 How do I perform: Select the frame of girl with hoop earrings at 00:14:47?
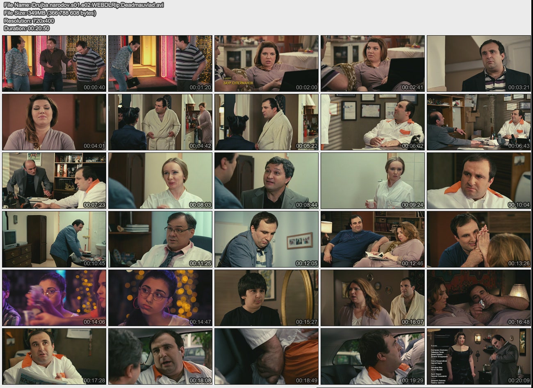(x=160, y=298)
